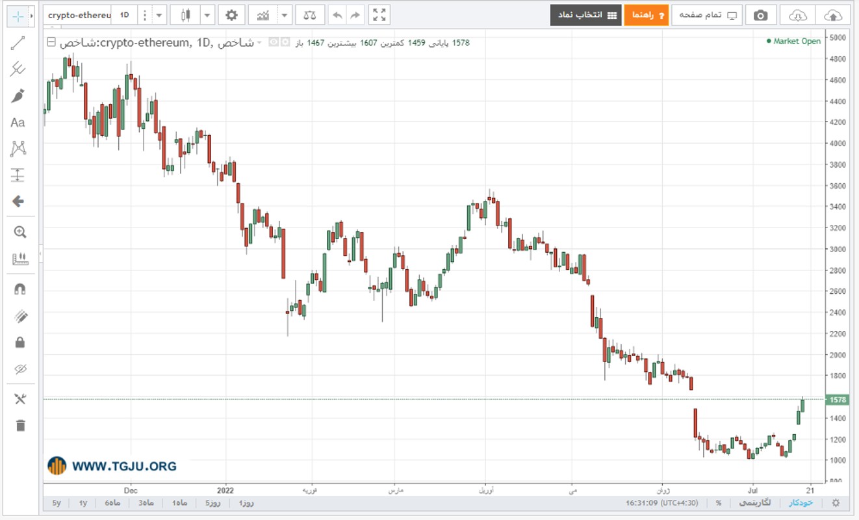Select the 1y time range
The width and height of the screenshot is (859, 520).
(83, 503)
